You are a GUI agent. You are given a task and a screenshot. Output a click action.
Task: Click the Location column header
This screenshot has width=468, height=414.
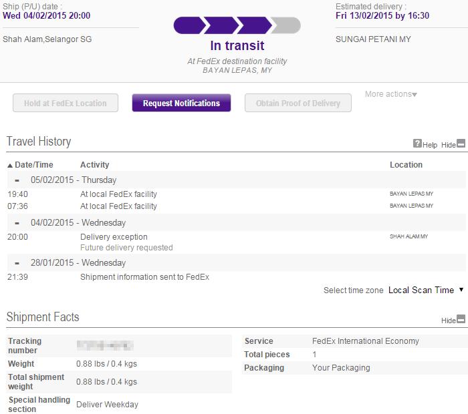tap(406, 165)
